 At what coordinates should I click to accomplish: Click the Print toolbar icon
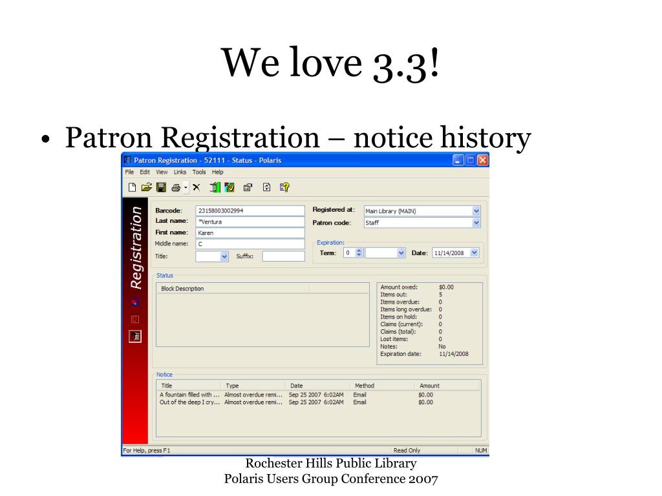(x=176, y=188)
